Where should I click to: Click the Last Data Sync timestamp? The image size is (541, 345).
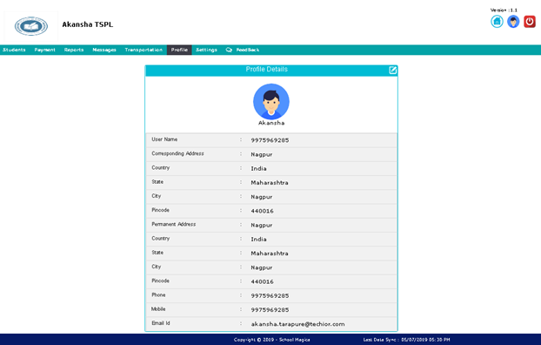(x=406, y=340)
